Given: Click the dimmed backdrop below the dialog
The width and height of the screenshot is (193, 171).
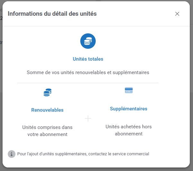Looking at the screenshot, I should 96,169.
